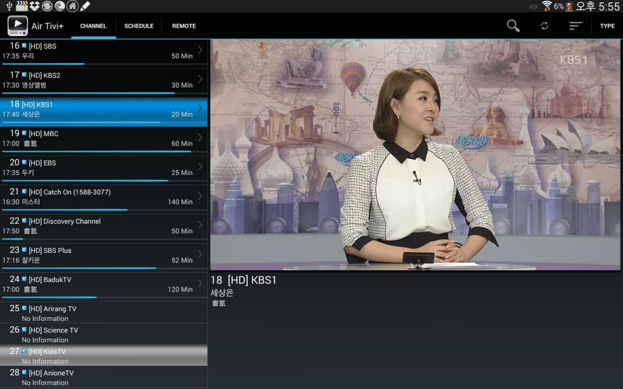The image size is (623, 389).
Task: Tap '120 Min' duration on BadukTV row
Action: point(180,289)
